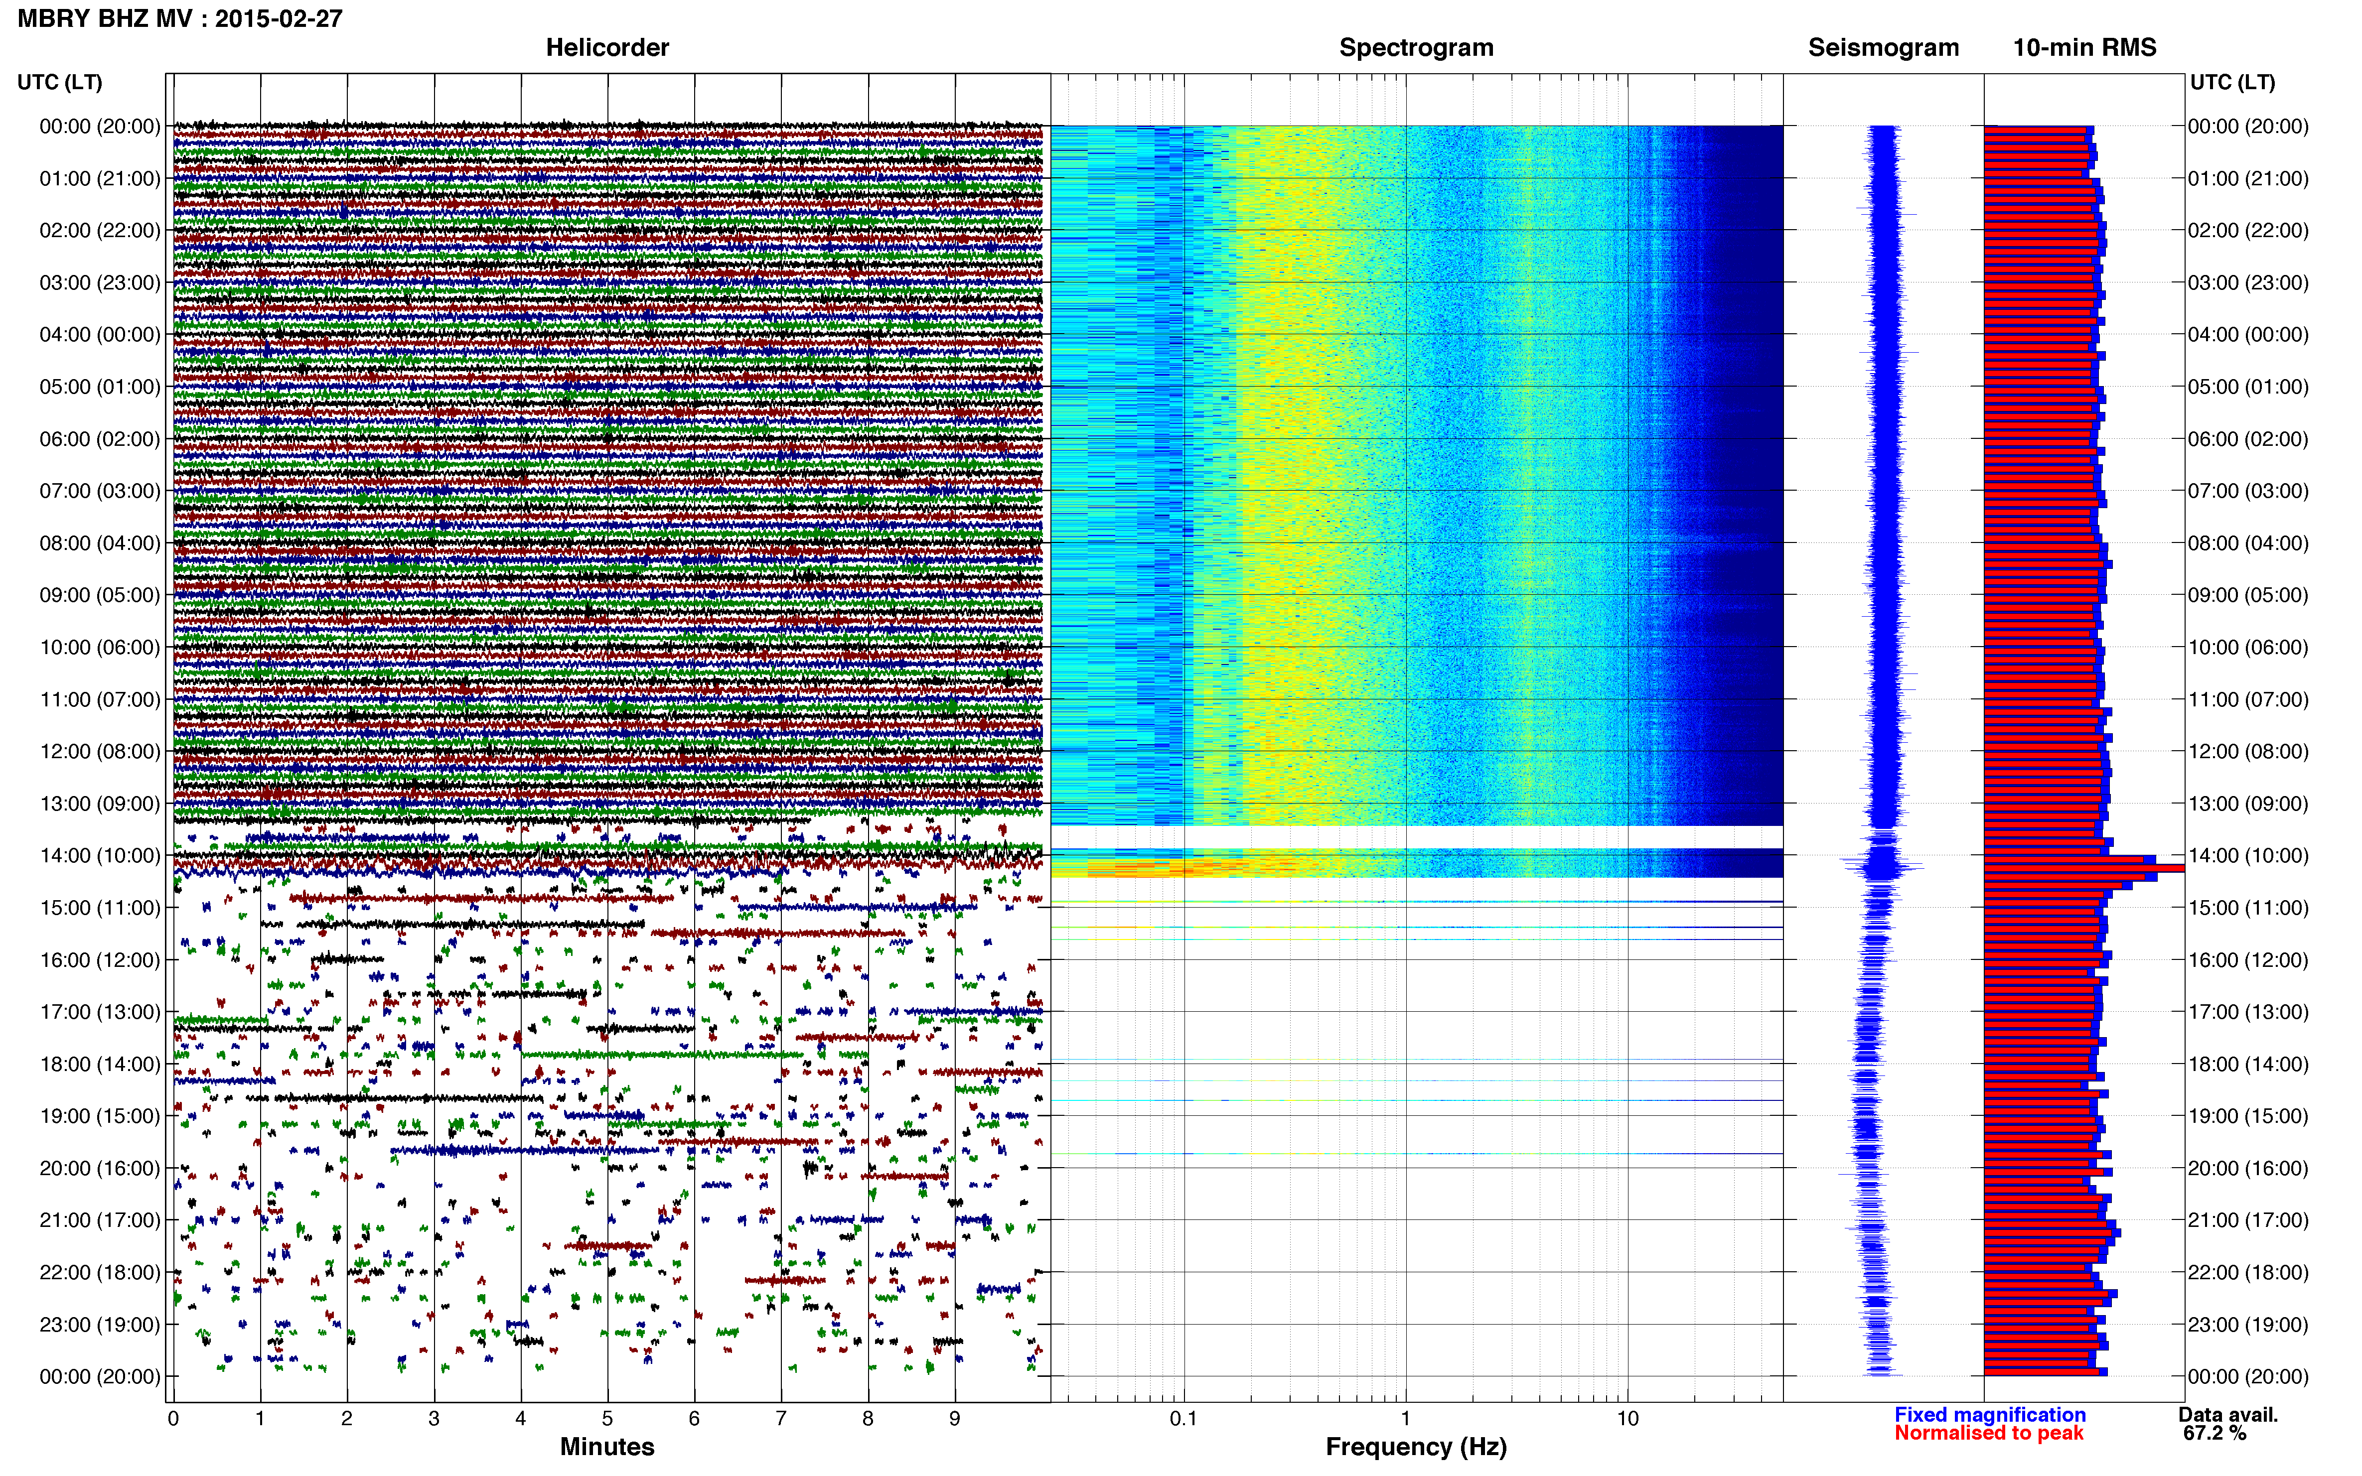This screenshot has height=1476, width=2362.
Task: Click the 'Fixed magnification' legend text
Action: (1990, 1415)
